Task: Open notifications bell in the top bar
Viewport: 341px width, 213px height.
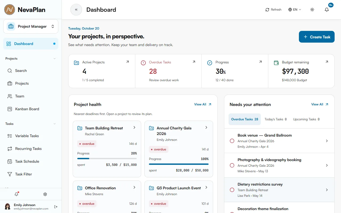Action: (327, 10)
